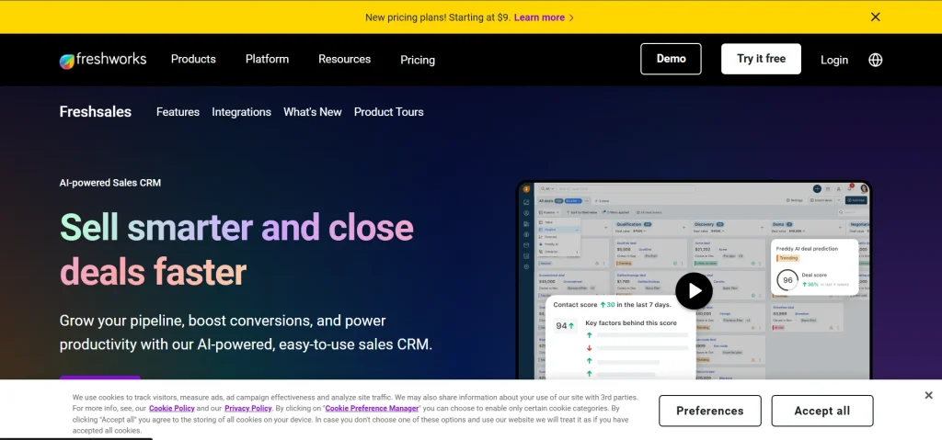This screenshot has height=440, width=942.
Task: Go to the Pricing page
Action: [418, 60]
